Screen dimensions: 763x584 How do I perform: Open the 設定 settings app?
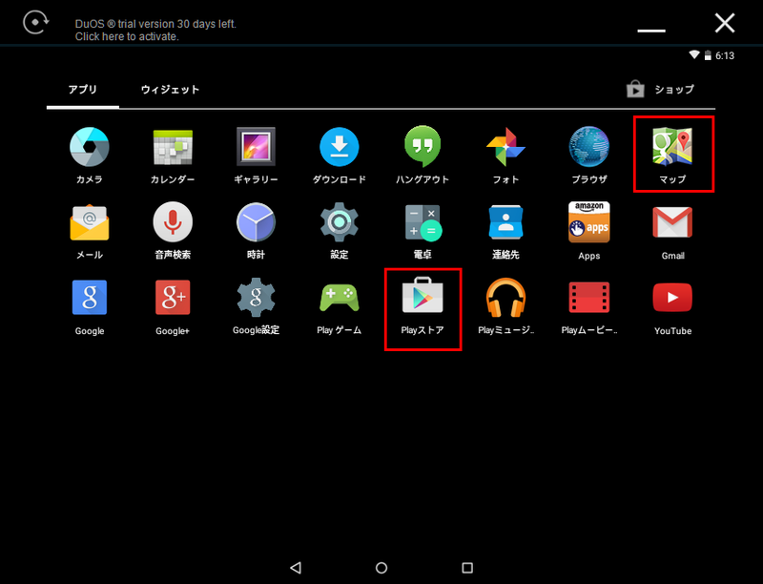[x=340, y=231]
